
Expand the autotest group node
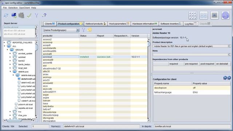[10, 57]
